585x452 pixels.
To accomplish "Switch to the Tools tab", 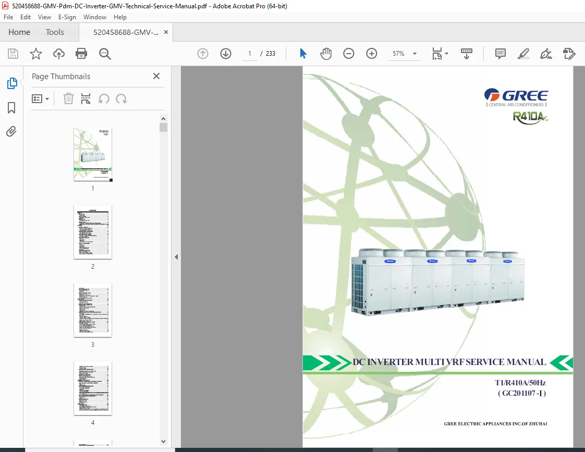I will [x=55, y=32].
